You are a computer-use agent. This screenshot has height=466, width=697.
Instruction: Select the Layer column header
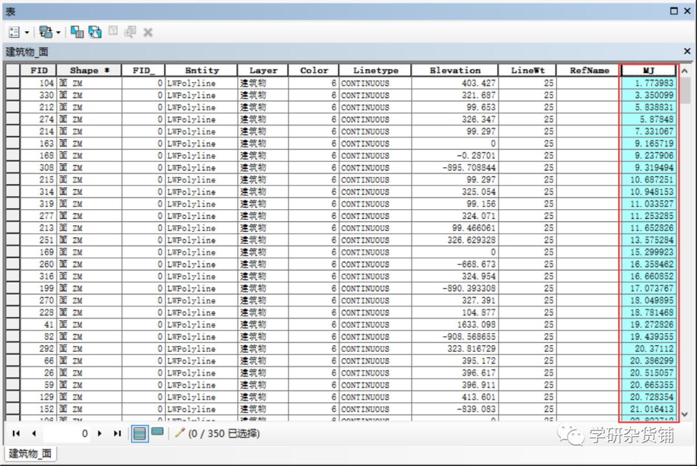click(263, 70)
